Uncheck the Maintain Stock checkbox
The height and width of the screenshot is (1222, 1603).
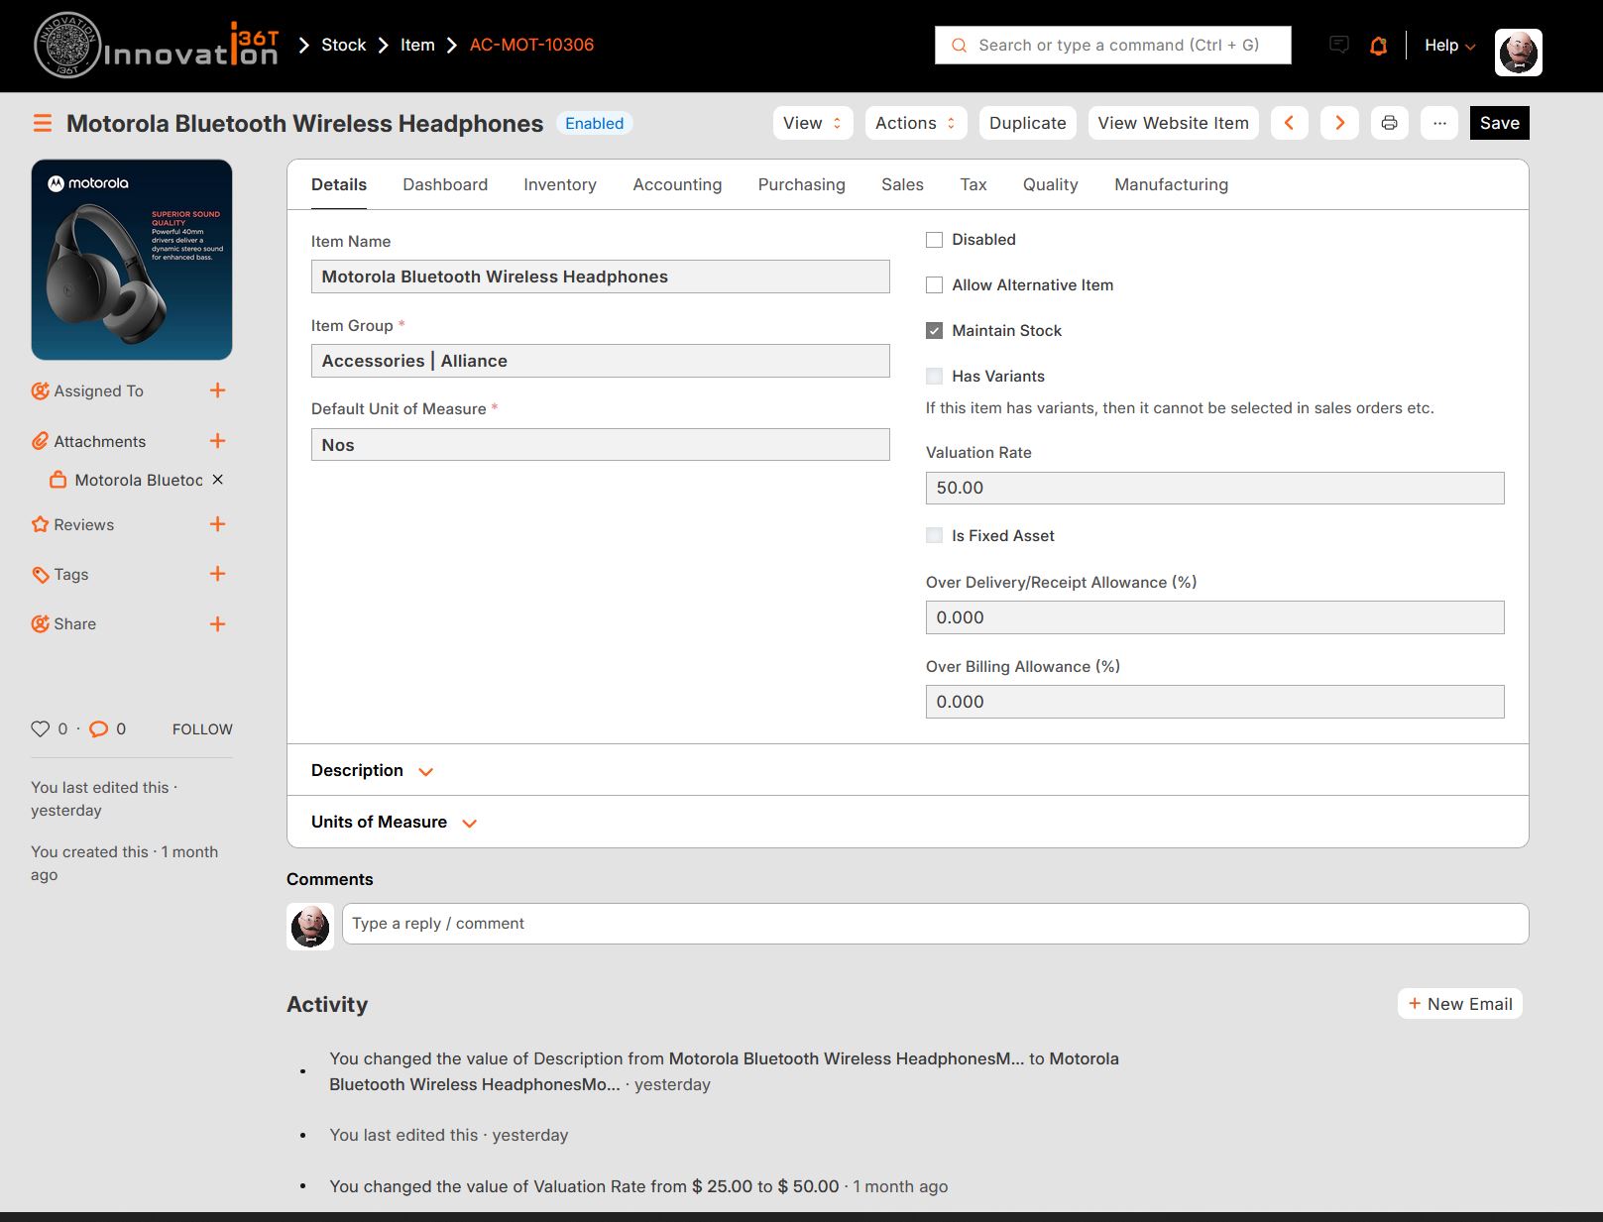pos(934,331)
